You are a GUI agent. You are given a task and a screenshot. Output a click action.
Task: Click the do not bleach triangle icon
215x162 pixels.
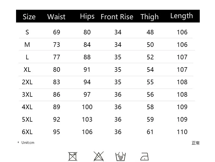(x=99, y=156)
